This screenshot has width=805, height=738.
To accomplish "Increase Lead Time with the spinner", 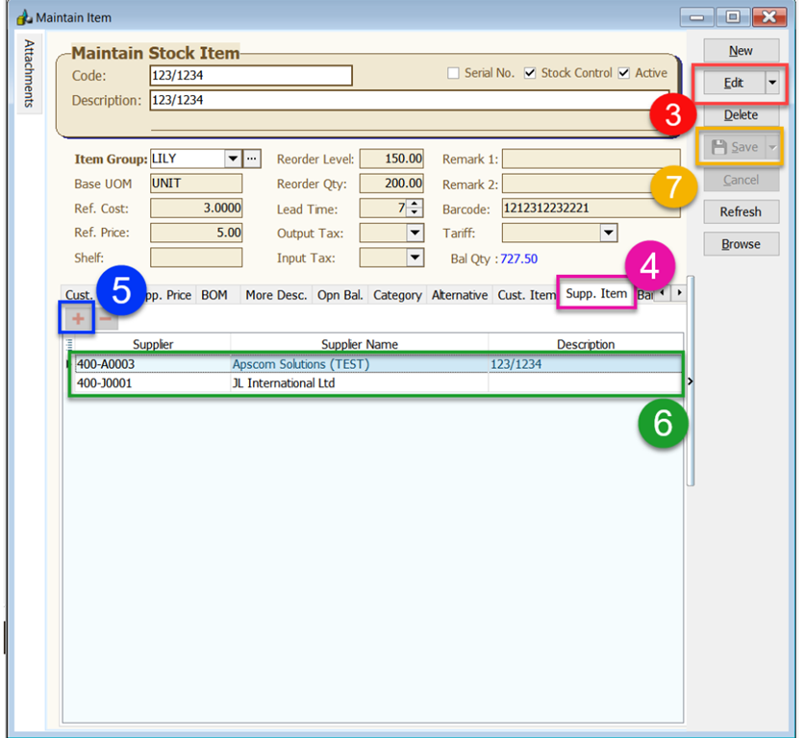I will (415, 204).
